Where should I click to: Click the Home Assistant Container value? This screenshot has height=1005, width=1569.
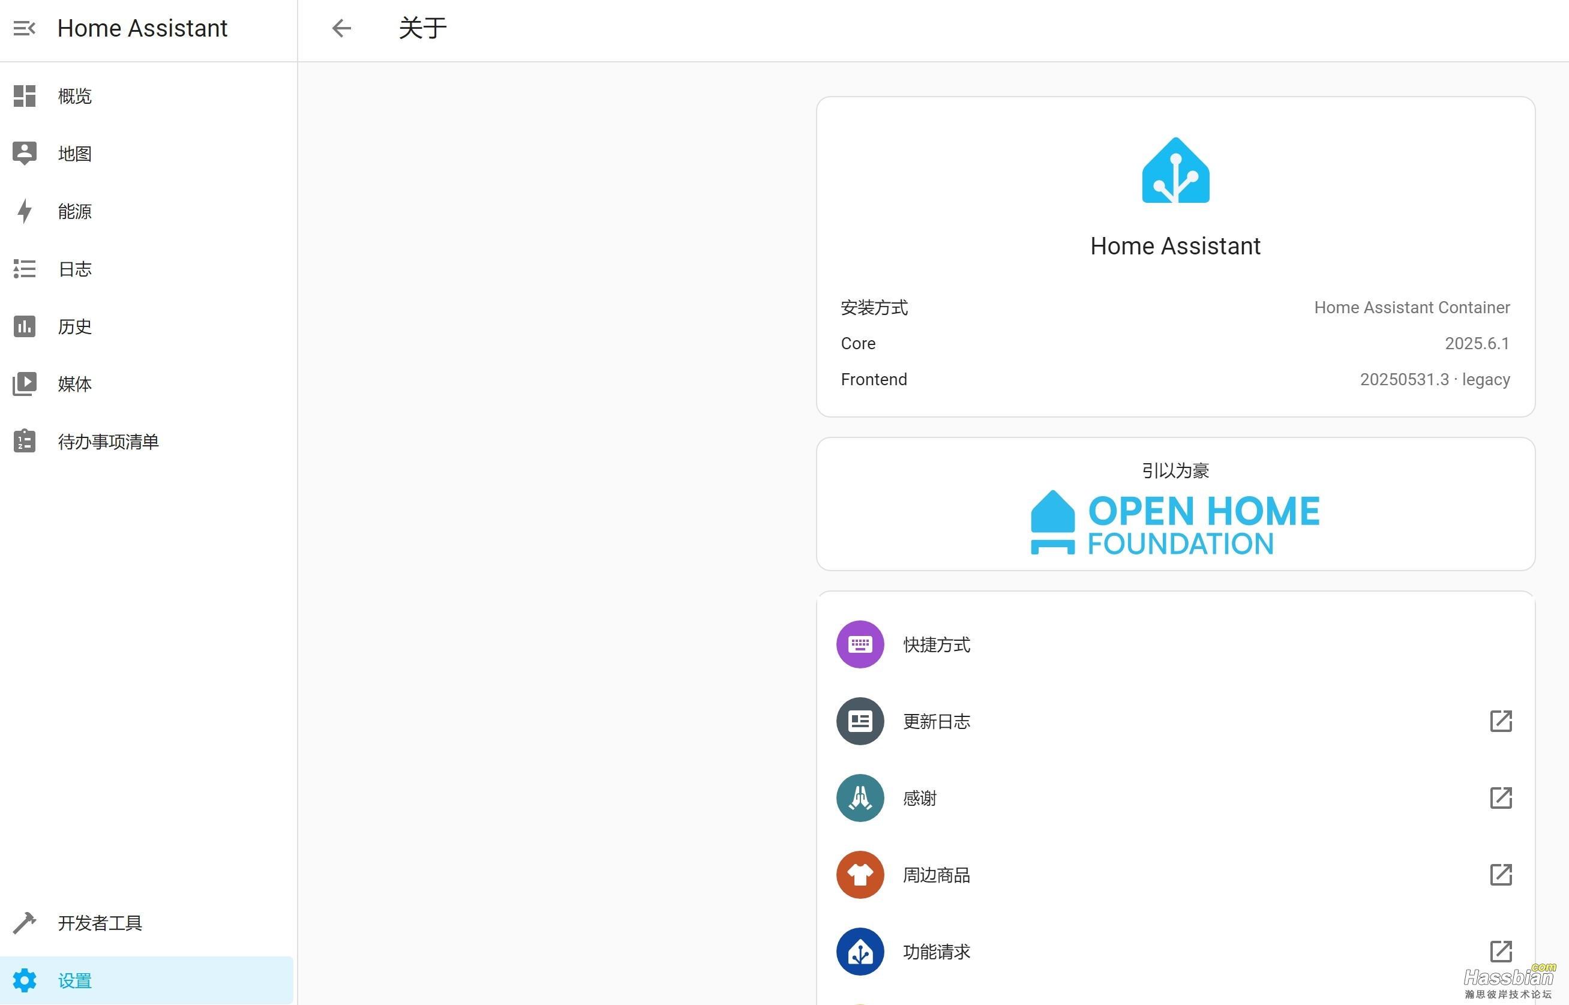[1412, 307]
